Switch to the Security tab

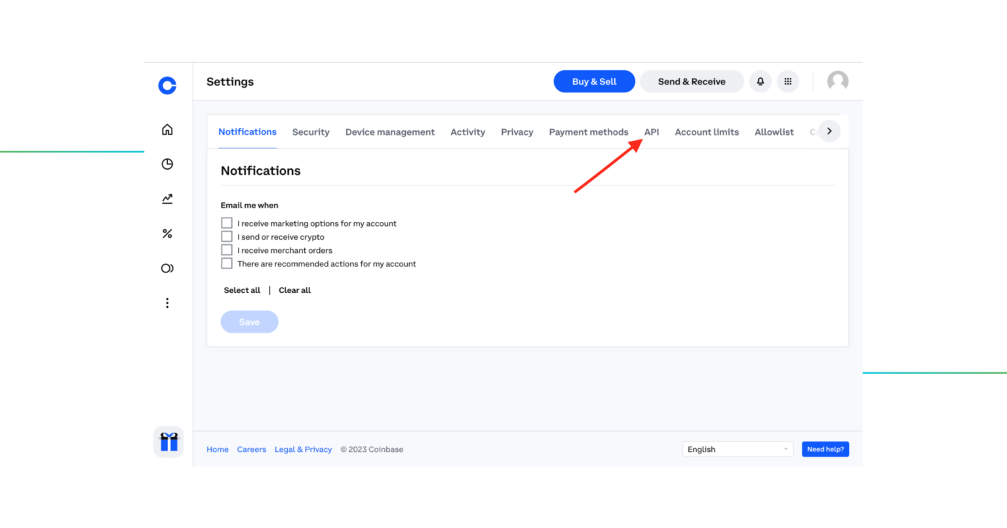pyautogui.click(x=310, y=132)
